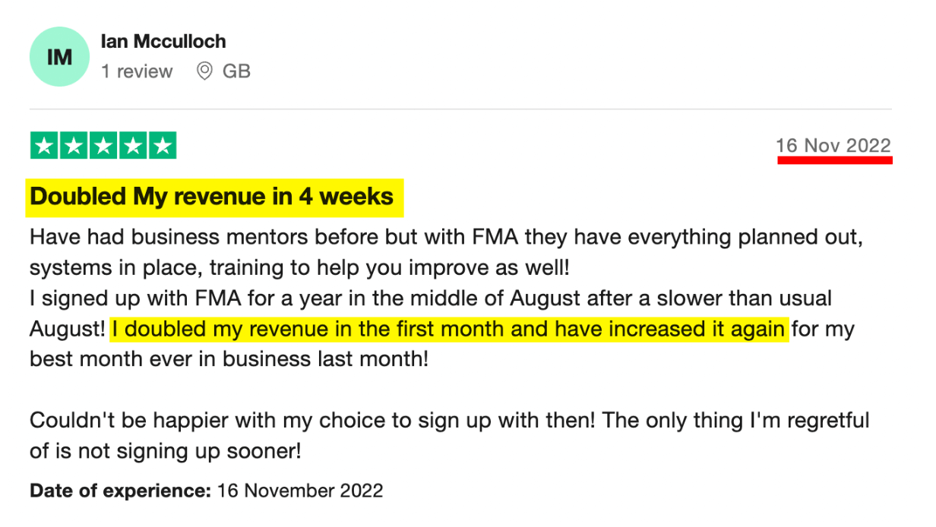Click the third green star
This screenshot has width=936, height=527.
[x=103, y=146]
